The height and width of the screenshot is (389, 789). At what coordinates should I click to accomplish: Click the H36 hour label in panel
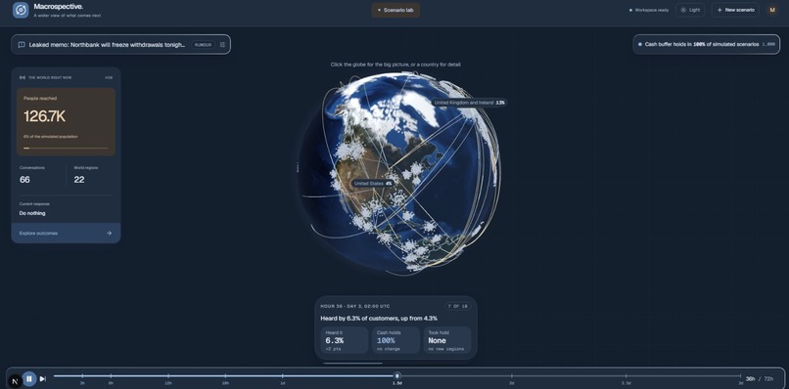(109, 78)
